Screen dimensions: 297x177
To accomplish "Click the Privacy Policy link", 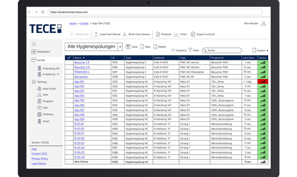I will pyautogui.click(x=40, y=158).
